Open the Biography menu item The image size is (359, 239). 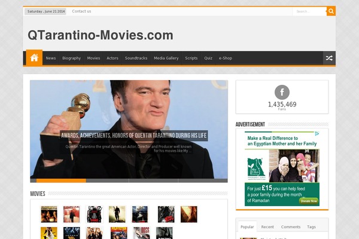(71, 58)
